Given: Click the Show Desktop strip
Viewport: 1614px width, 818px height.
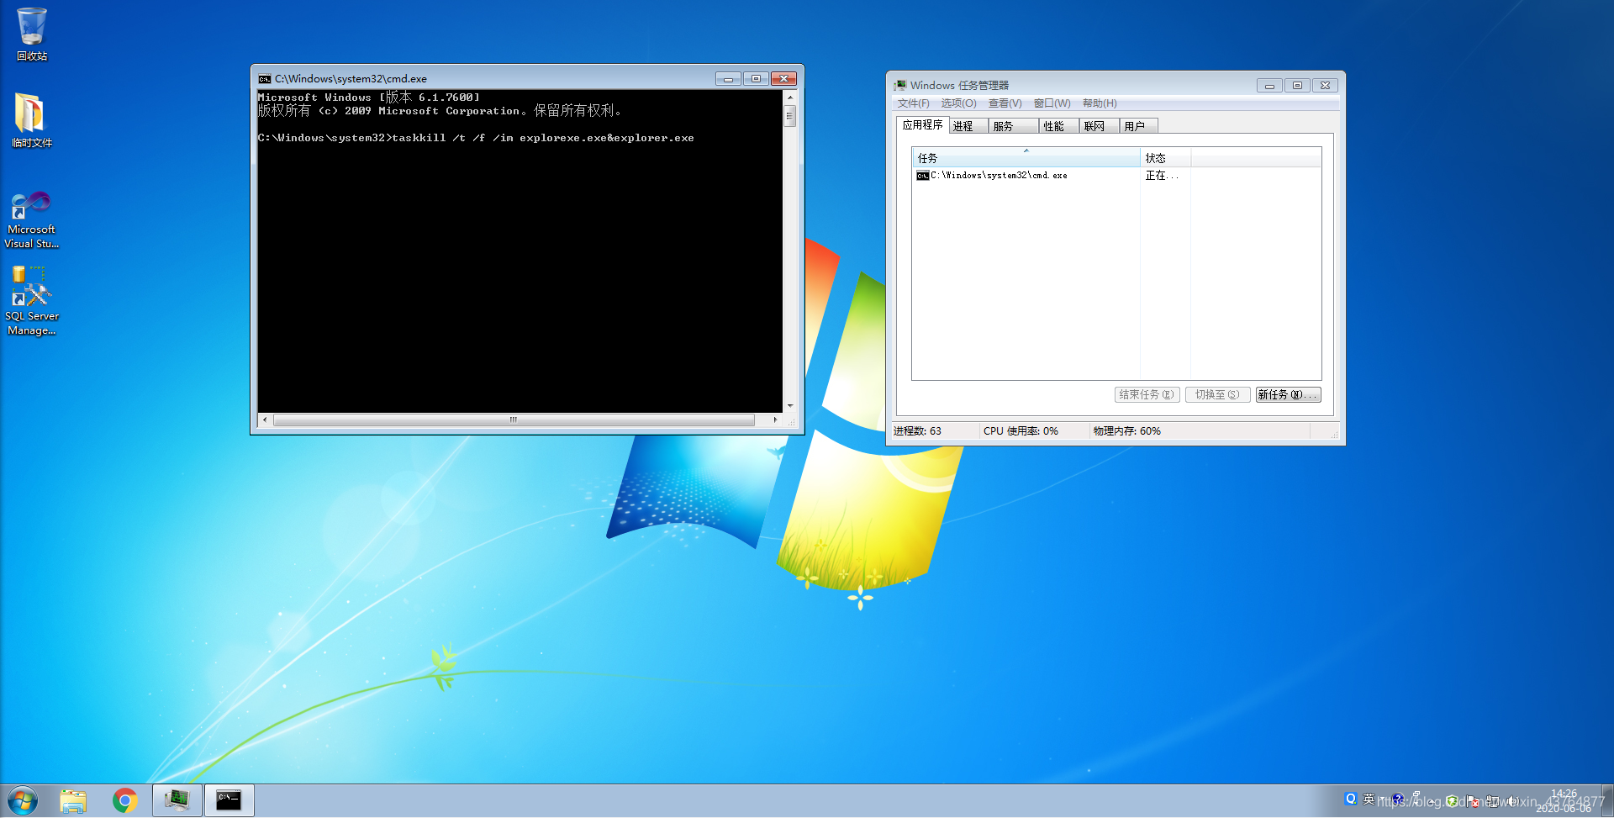Looking at the screenshot, I should tap(1607, 800).
